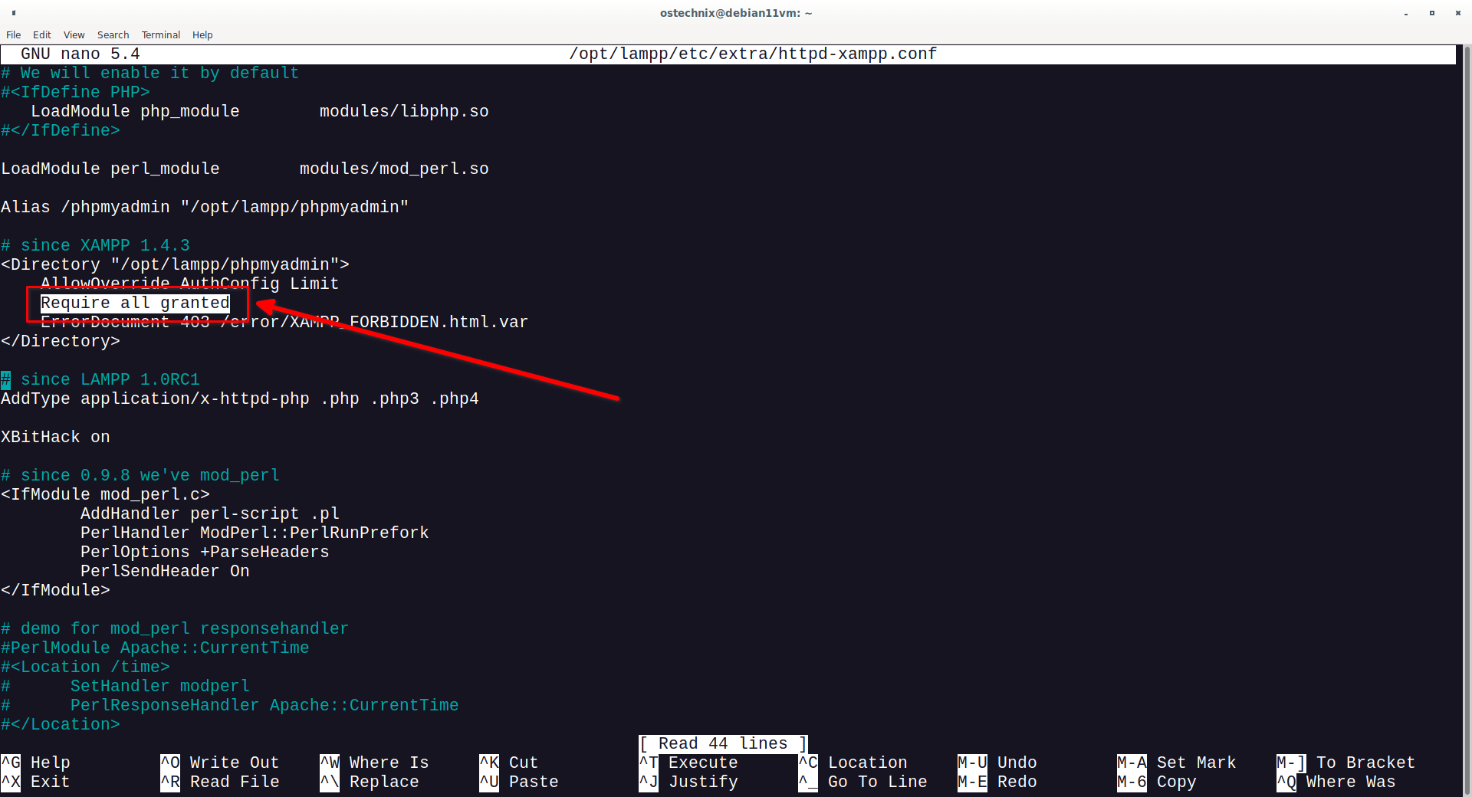
Task: Click the '# demo for mod_perl responsehandler' comment
Action: pyautogui.click(x=175, y=628)
